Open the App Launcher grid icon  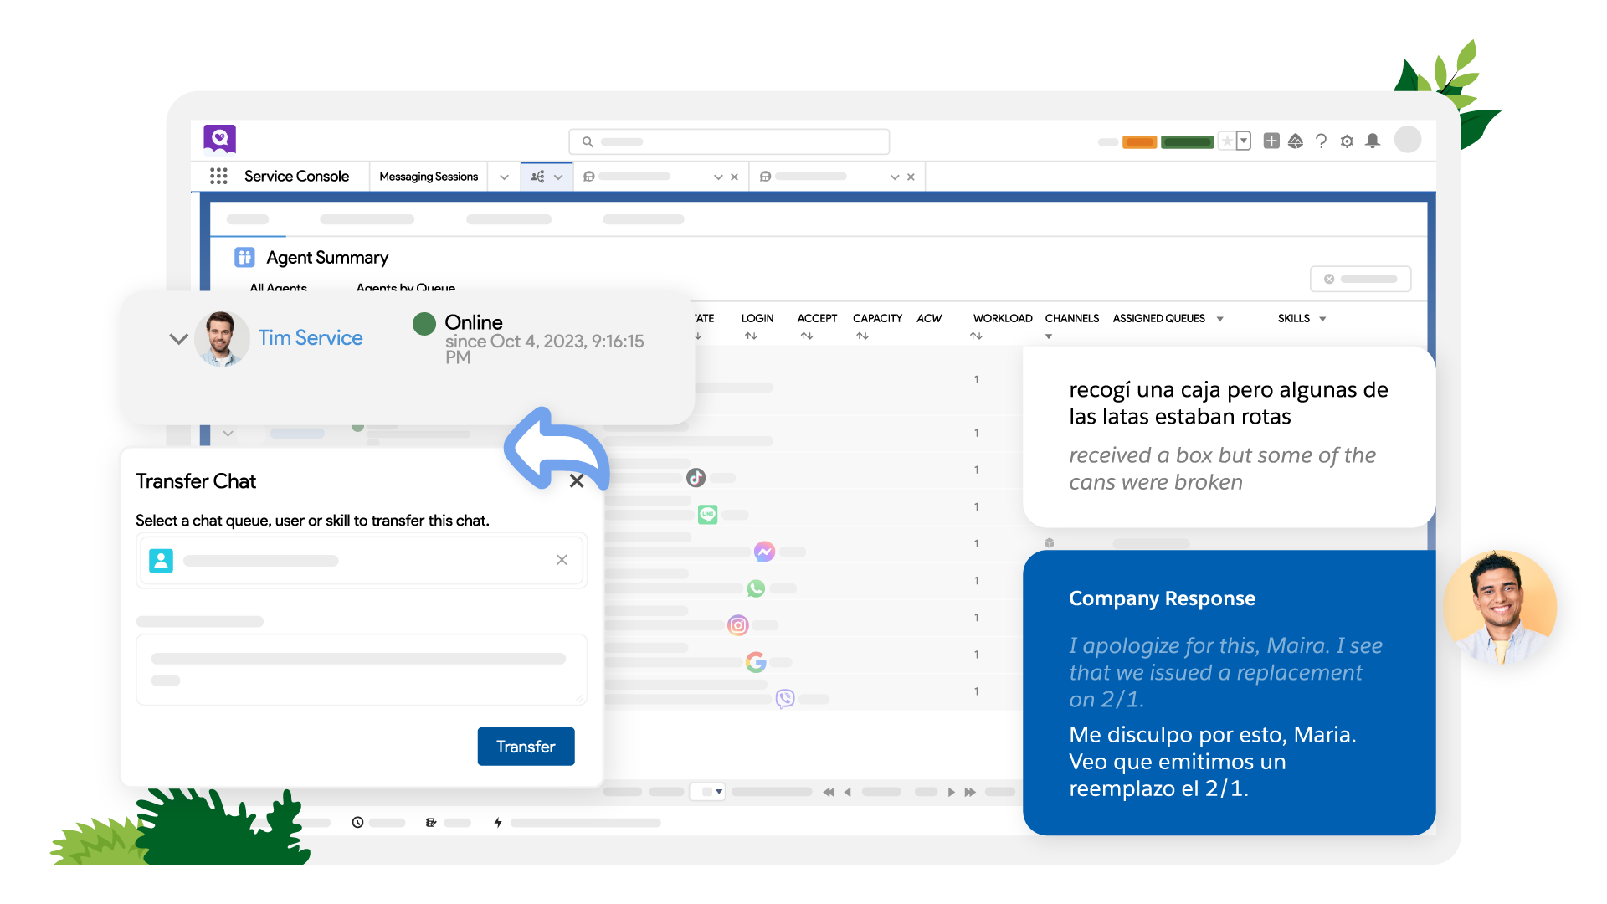point(219,176)
